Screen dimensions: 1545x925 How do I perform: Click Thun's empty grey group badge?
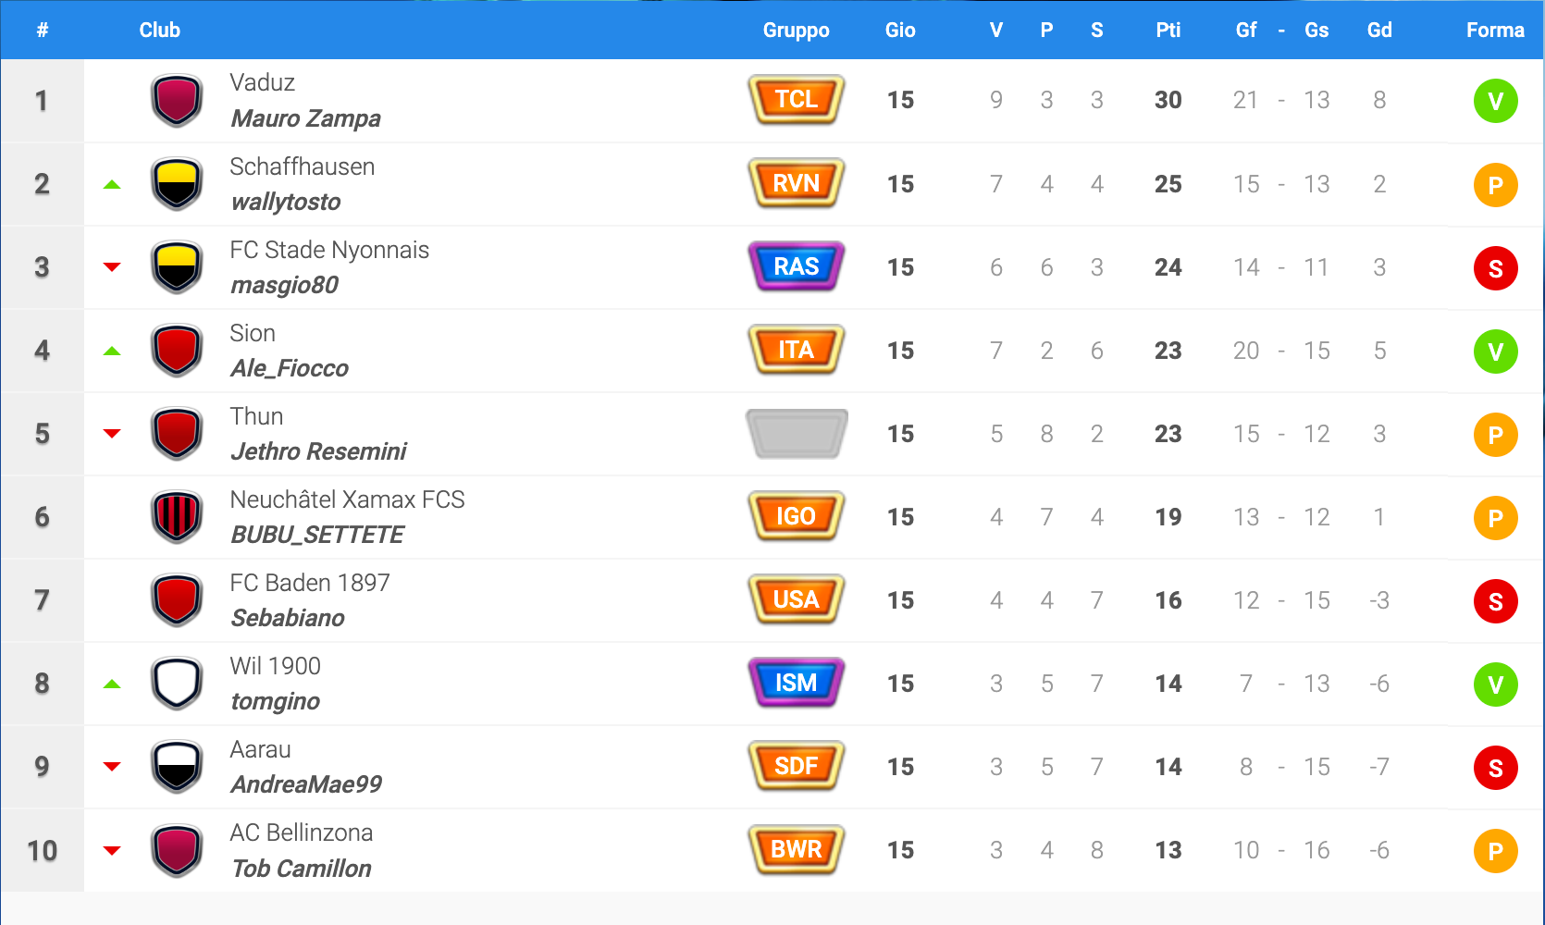[796, 434]
